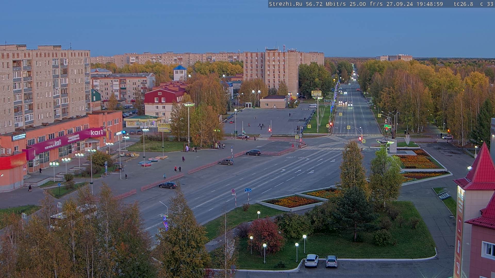Click the 27.09.24 date stamp
This screenshot has height=278, width=495.
pos(399,4)
